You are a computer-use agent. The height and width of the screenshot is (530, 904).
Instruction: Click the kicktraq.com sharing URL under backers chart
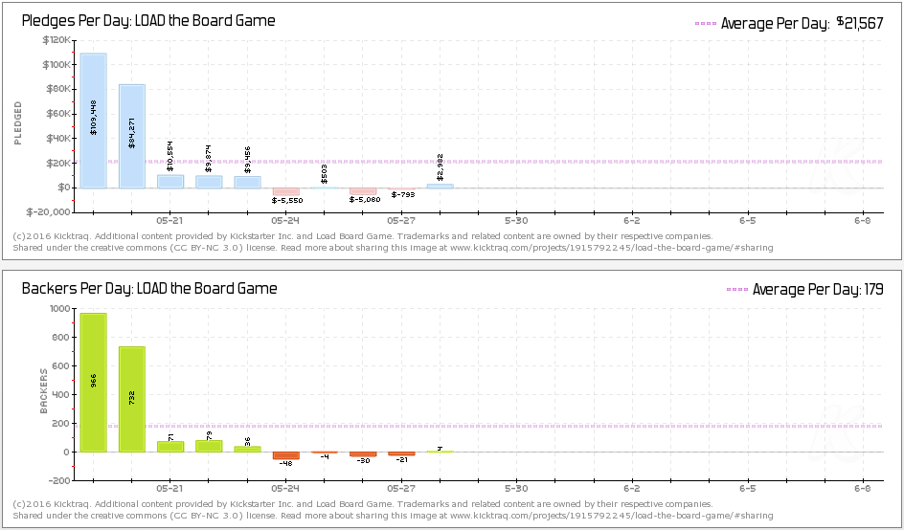tap(612, 516)
